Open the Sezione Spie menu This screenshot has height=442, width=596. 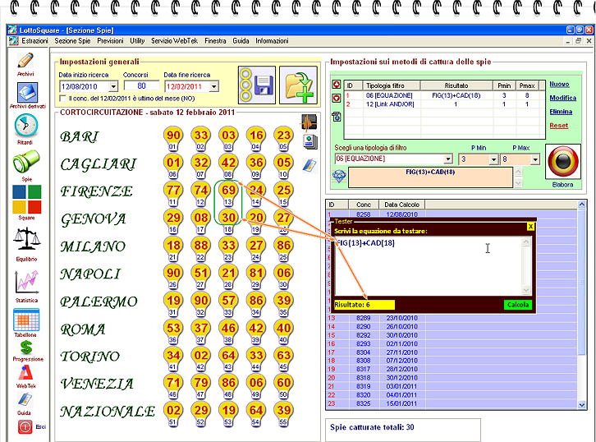coord(72,41)
